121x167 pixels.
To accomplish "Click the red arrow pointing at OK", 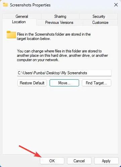I will [30, 152].
